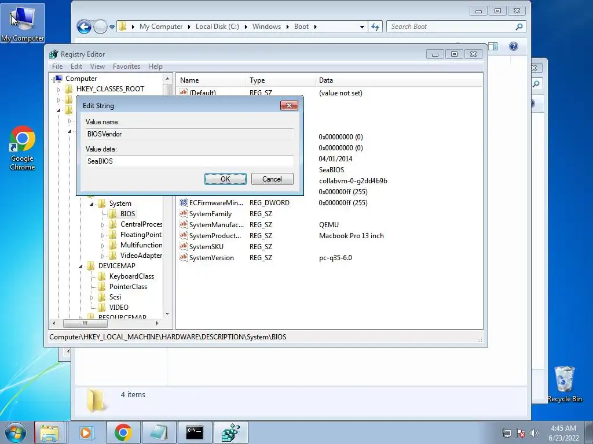Select the KeyboardClass key
This screenshot has height=444, width=593.
pyautogui.click(x=131, y=276)
